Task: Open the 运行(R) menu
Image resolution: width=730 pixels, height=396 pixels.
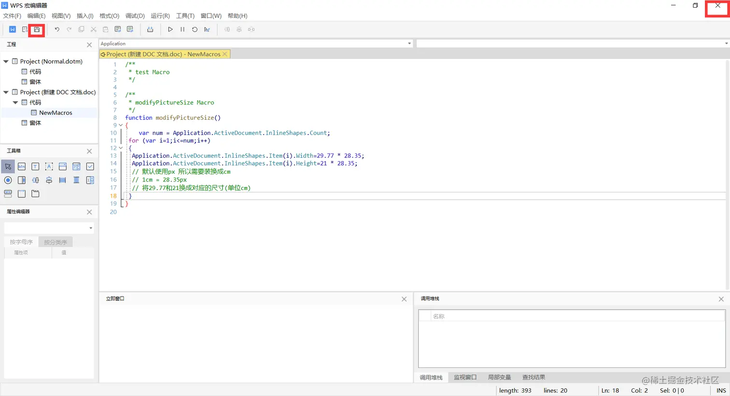Action: click(160, 16)
